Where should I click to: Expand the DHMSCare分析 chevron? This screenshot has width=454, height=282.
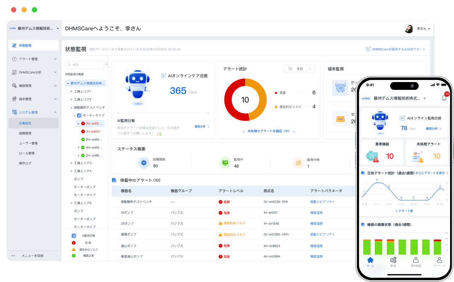tap(55, 72)
